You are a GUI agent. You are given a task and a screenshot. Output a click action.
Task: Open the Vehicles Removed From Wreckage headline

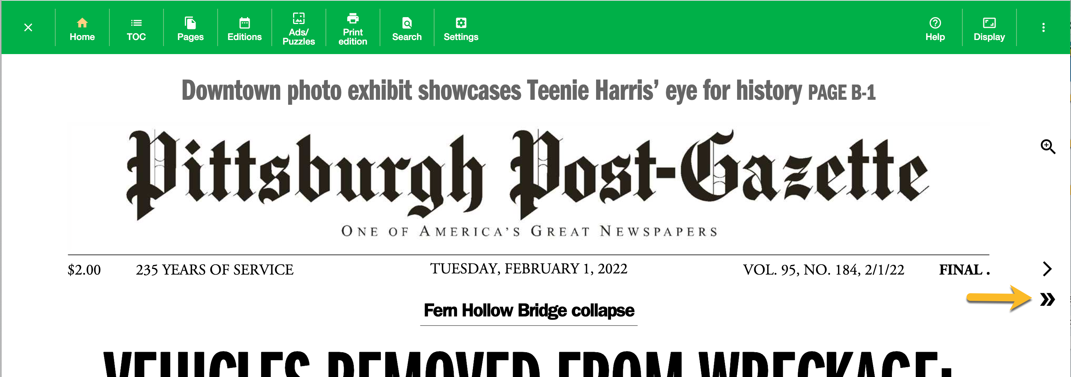[x=528, y=364]
